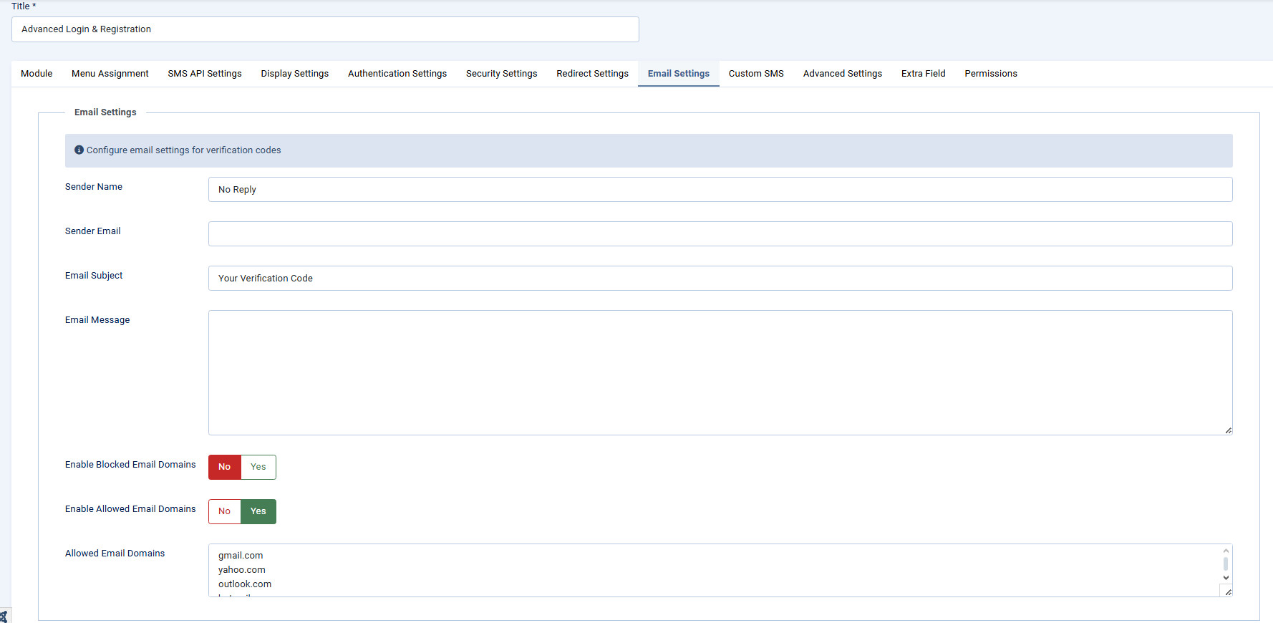Click inside the Email Message textarea
The height and width of the screenshot is (623, 1273).
click(x=720, y=372)
